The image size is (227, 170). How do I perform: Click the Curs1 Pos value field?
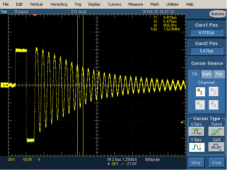pyautogui.click(x=206, y=32)
